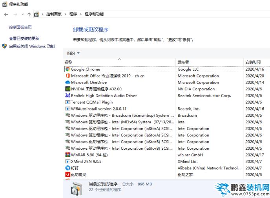This screenshot has height=198, width=270.
Task: Click 2020/4/14 install date cell
Action: tap(255, 82)
